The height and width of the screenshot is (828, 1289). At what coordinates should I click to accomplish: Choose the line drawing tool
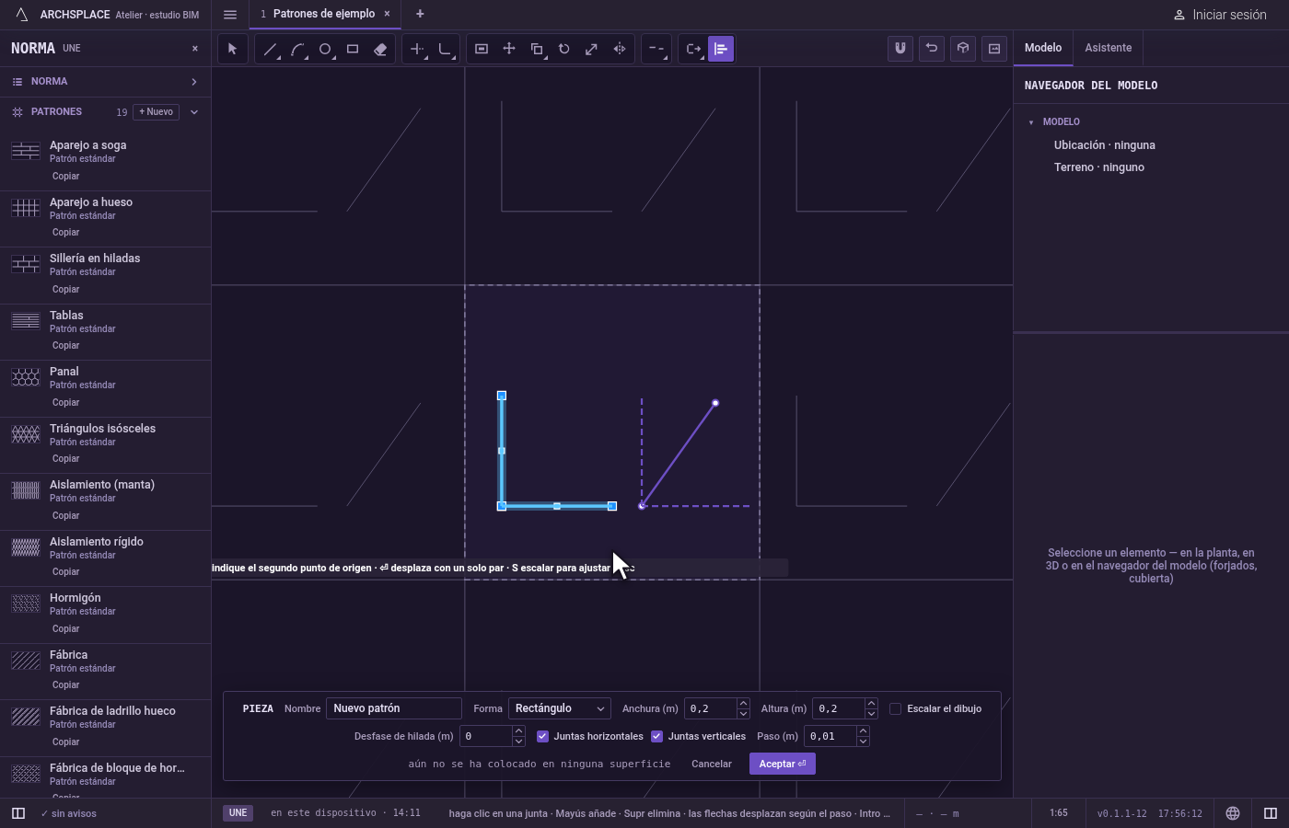tap(270, 49)
